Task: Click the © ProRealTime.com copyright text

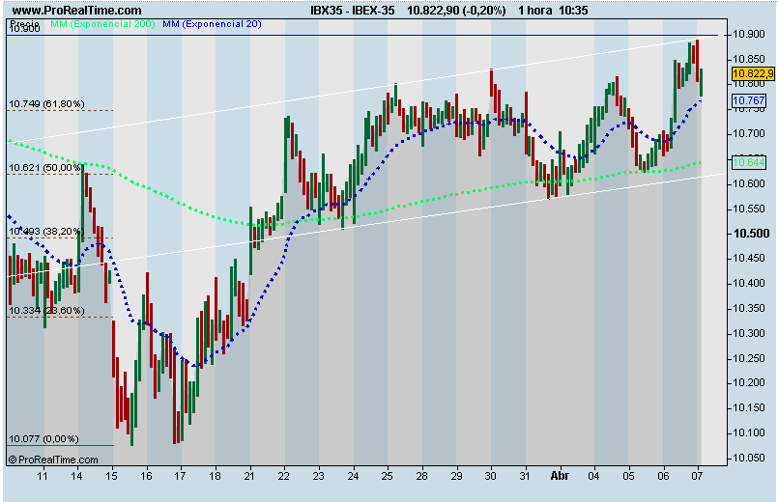Action: [53, 460]
